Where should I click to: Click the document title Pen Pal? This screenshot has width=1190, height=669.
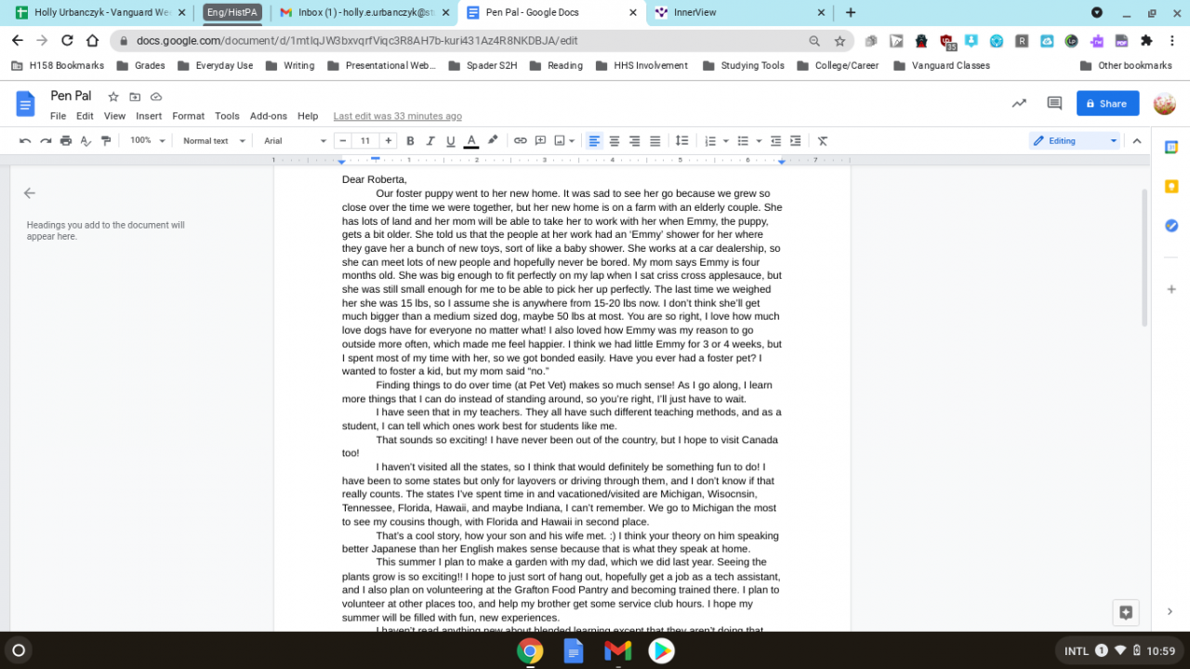(71, 96)
